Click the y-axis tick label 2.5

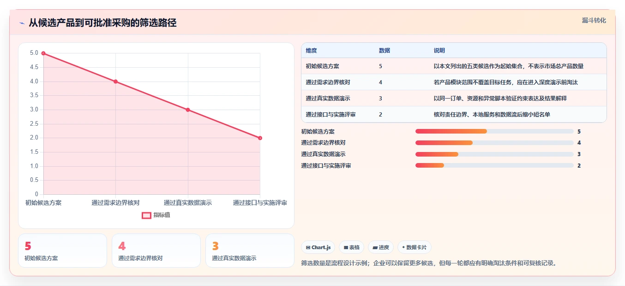[34, 124]
